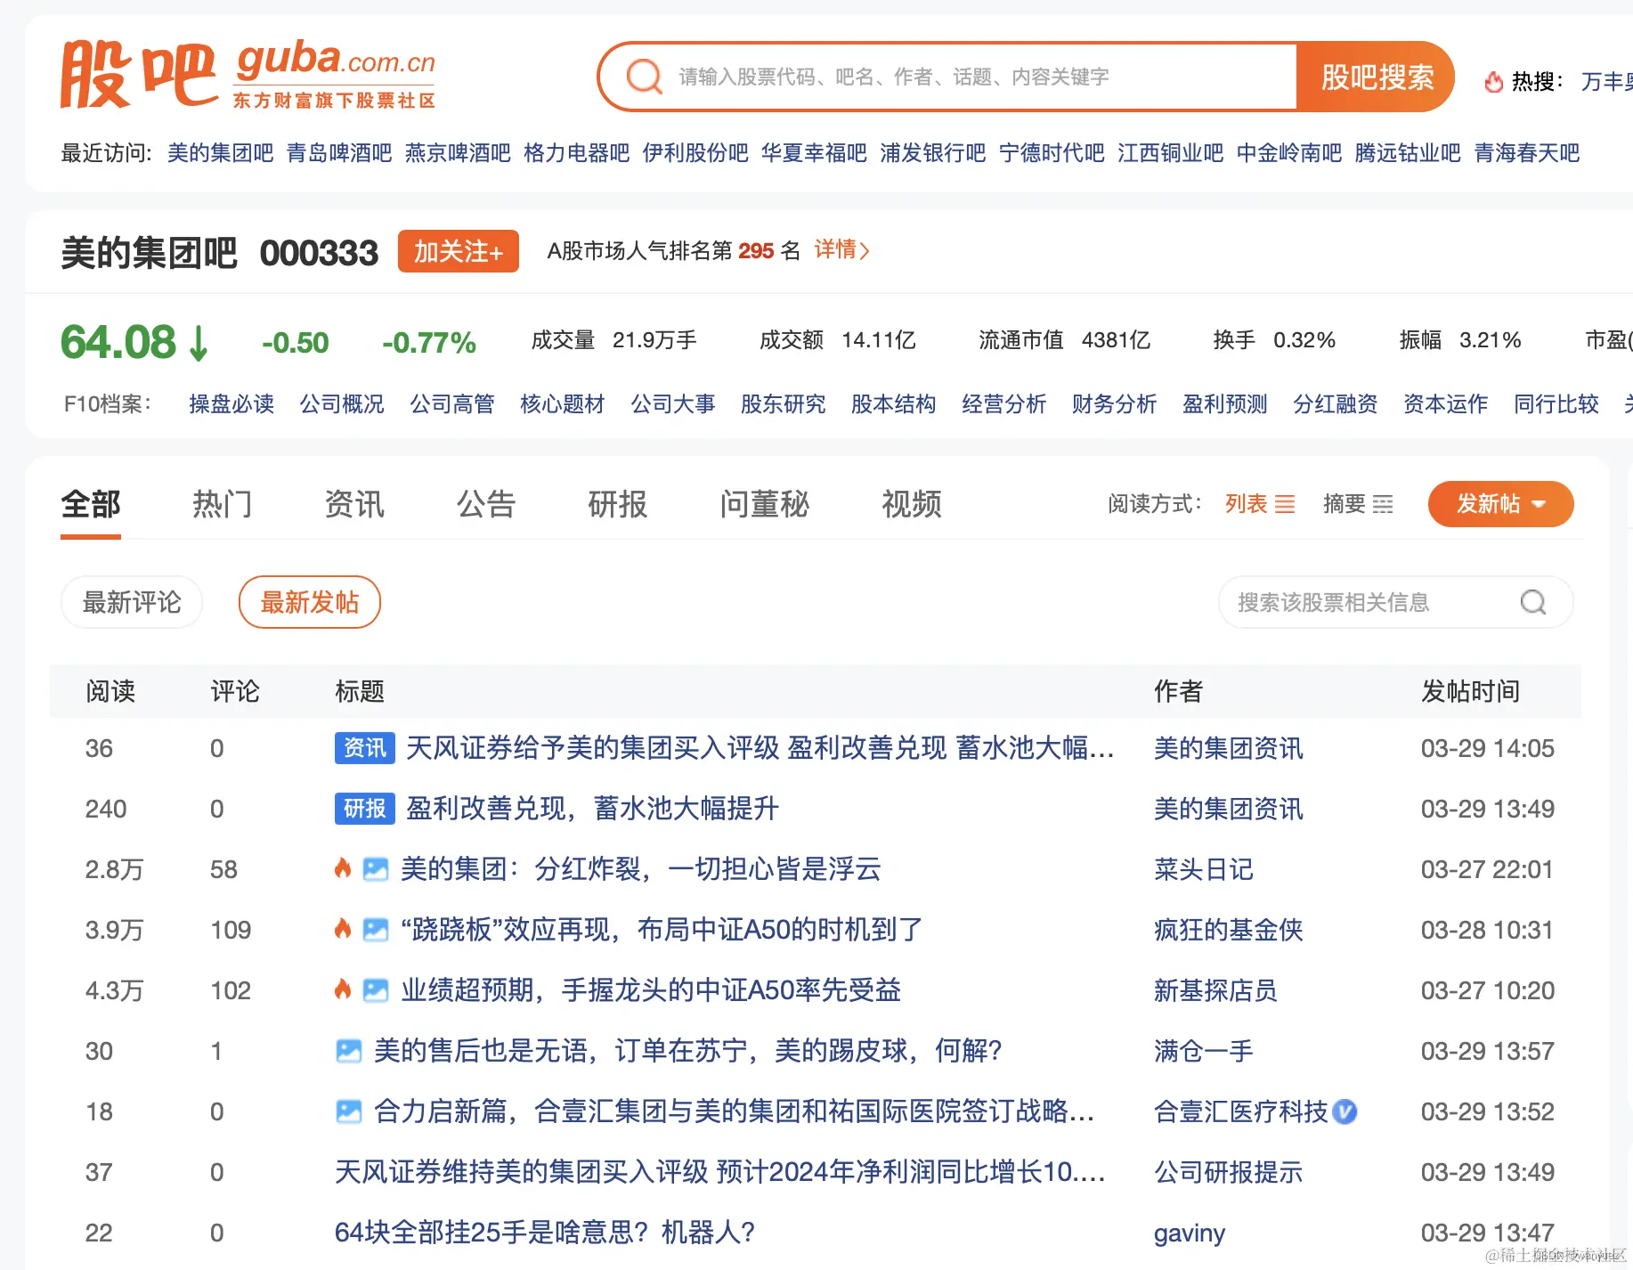
Task: Click the image icon on 分红炸裂 post
Action: tap(376, 869)
